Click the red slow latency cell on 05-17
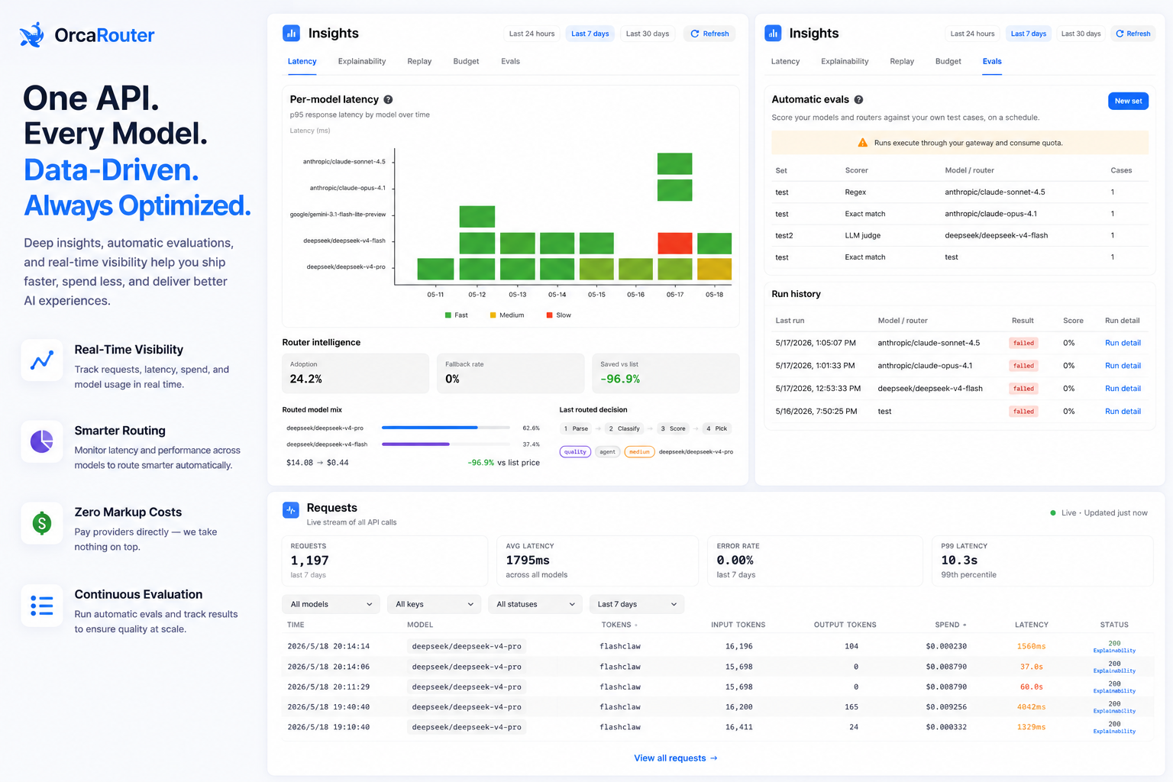 675,244
